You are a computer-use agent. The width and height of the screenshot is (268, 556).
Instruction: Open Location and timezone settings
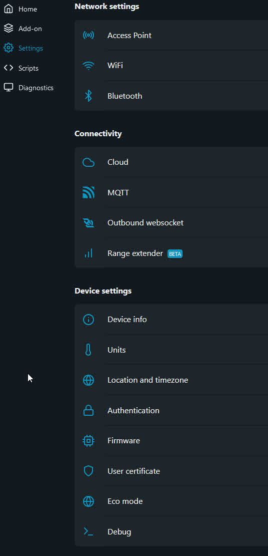click(171, 380)
